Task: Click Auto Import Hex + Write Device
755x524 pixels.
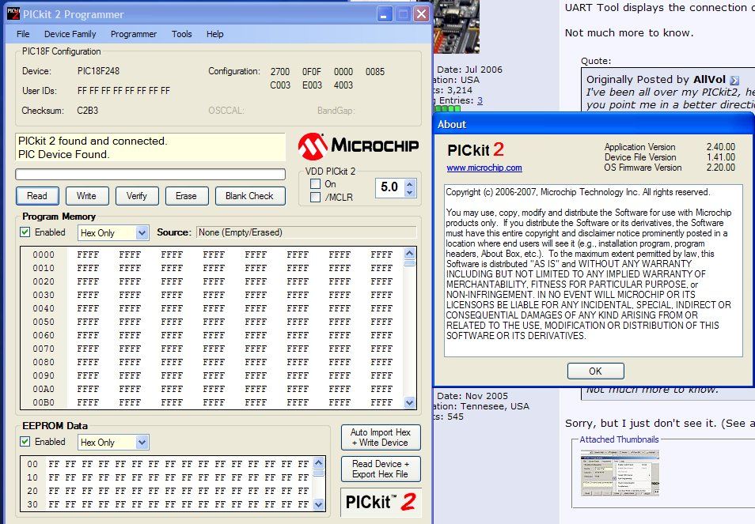Action: [x=381, y=438]
